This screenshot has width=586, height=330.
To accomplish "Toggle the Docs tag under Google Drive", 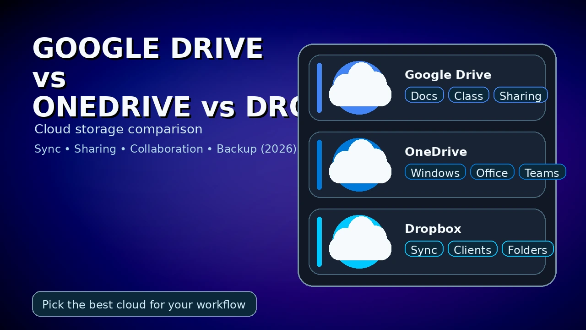I will click(424, 95).
